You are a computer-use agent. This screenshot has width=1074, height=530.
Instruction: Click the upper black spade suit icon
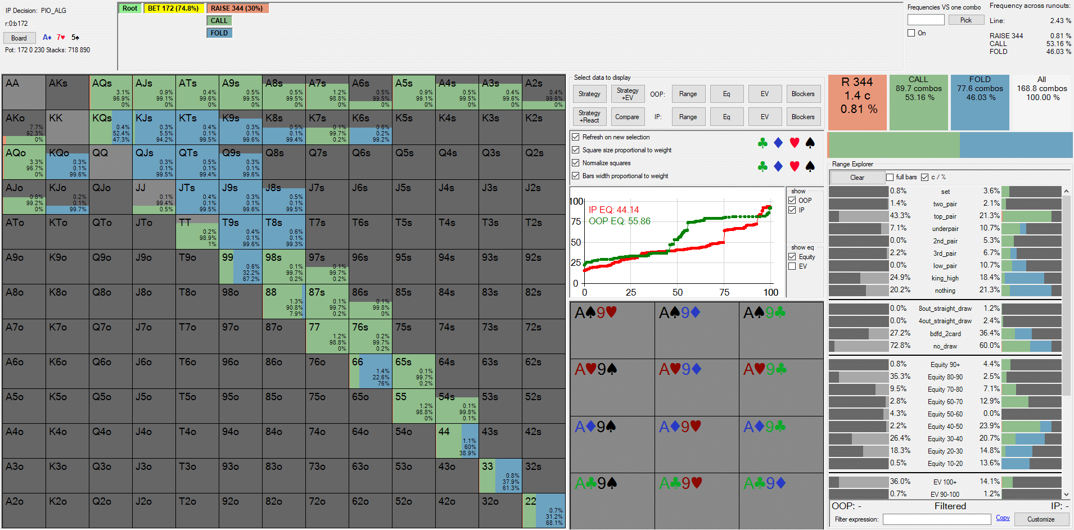pos(810,143)
